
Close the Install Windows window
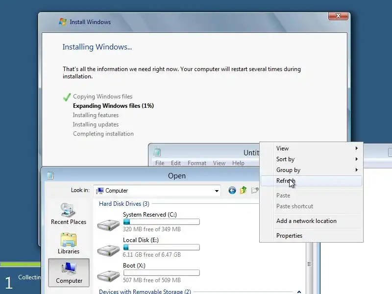coord(338,16)
